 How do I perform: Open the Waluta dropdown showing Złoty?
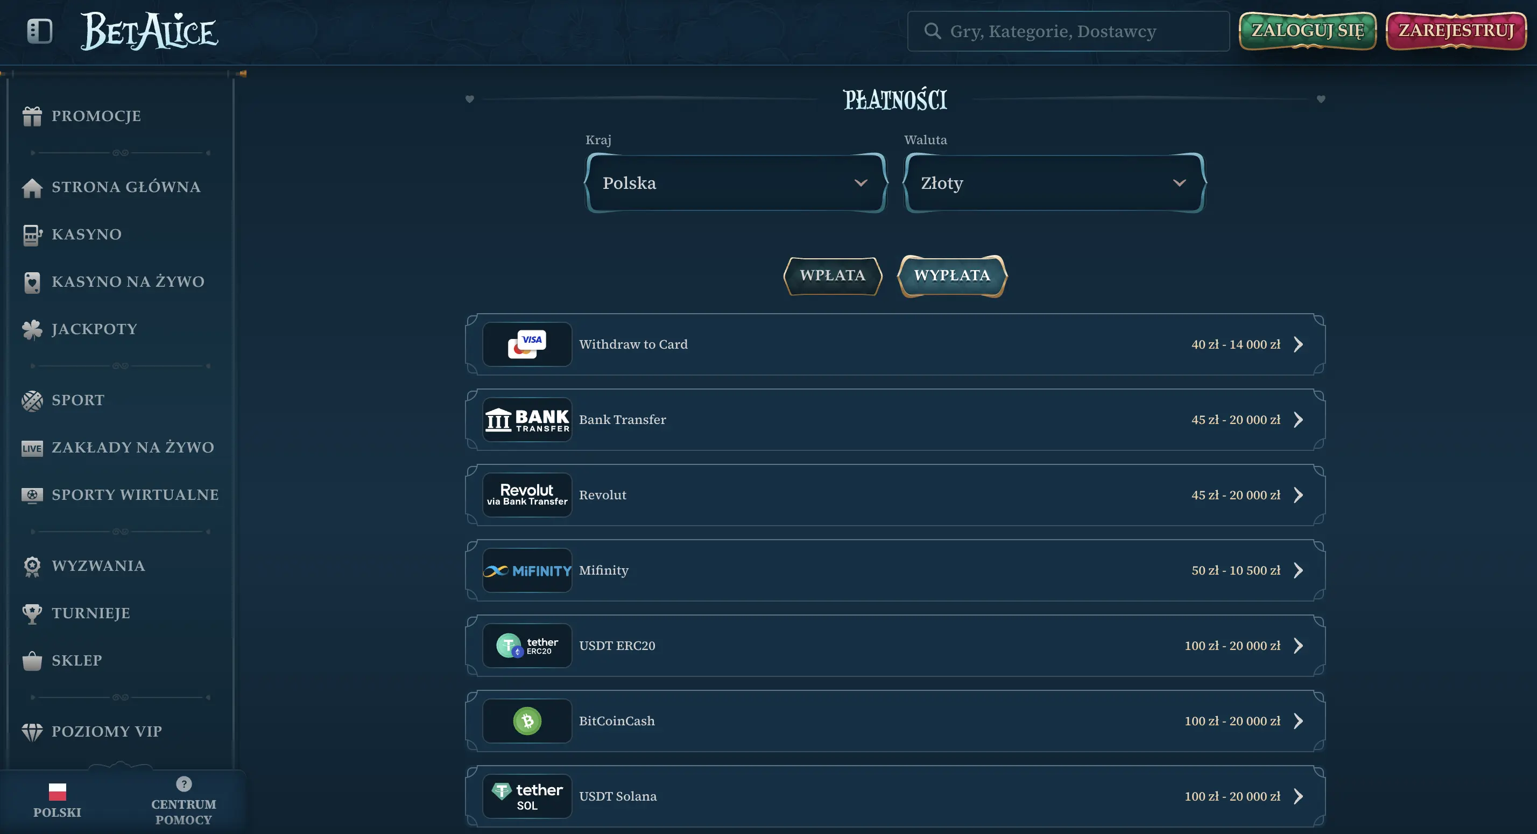pyautogui.click(x=1054, y=183)
